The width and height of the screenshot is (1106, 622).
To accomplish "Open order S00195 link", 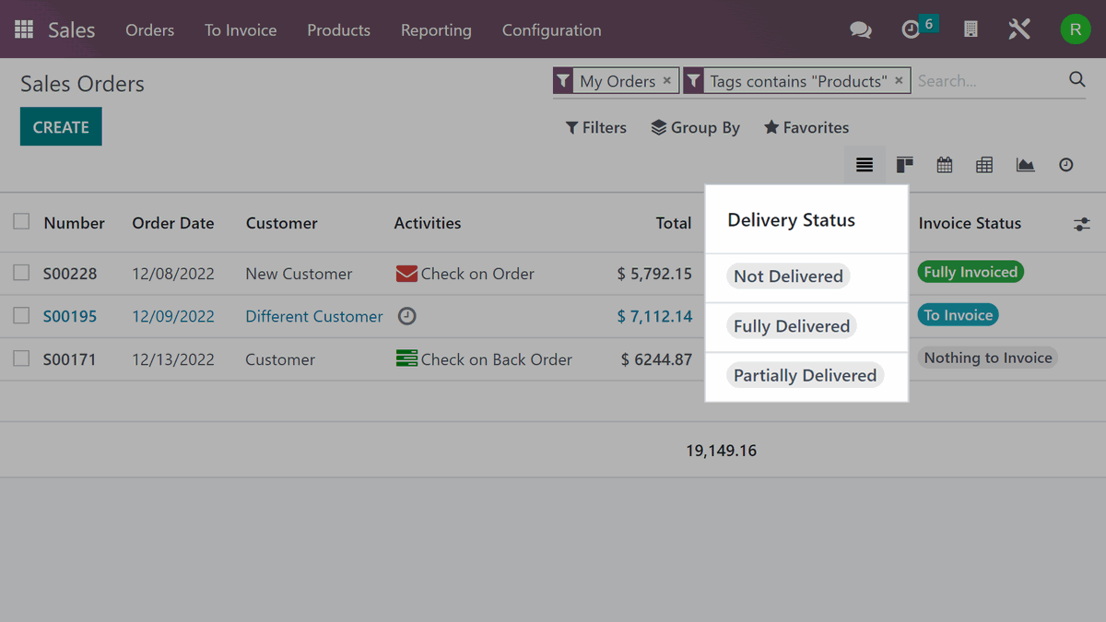I will point(70,316).
